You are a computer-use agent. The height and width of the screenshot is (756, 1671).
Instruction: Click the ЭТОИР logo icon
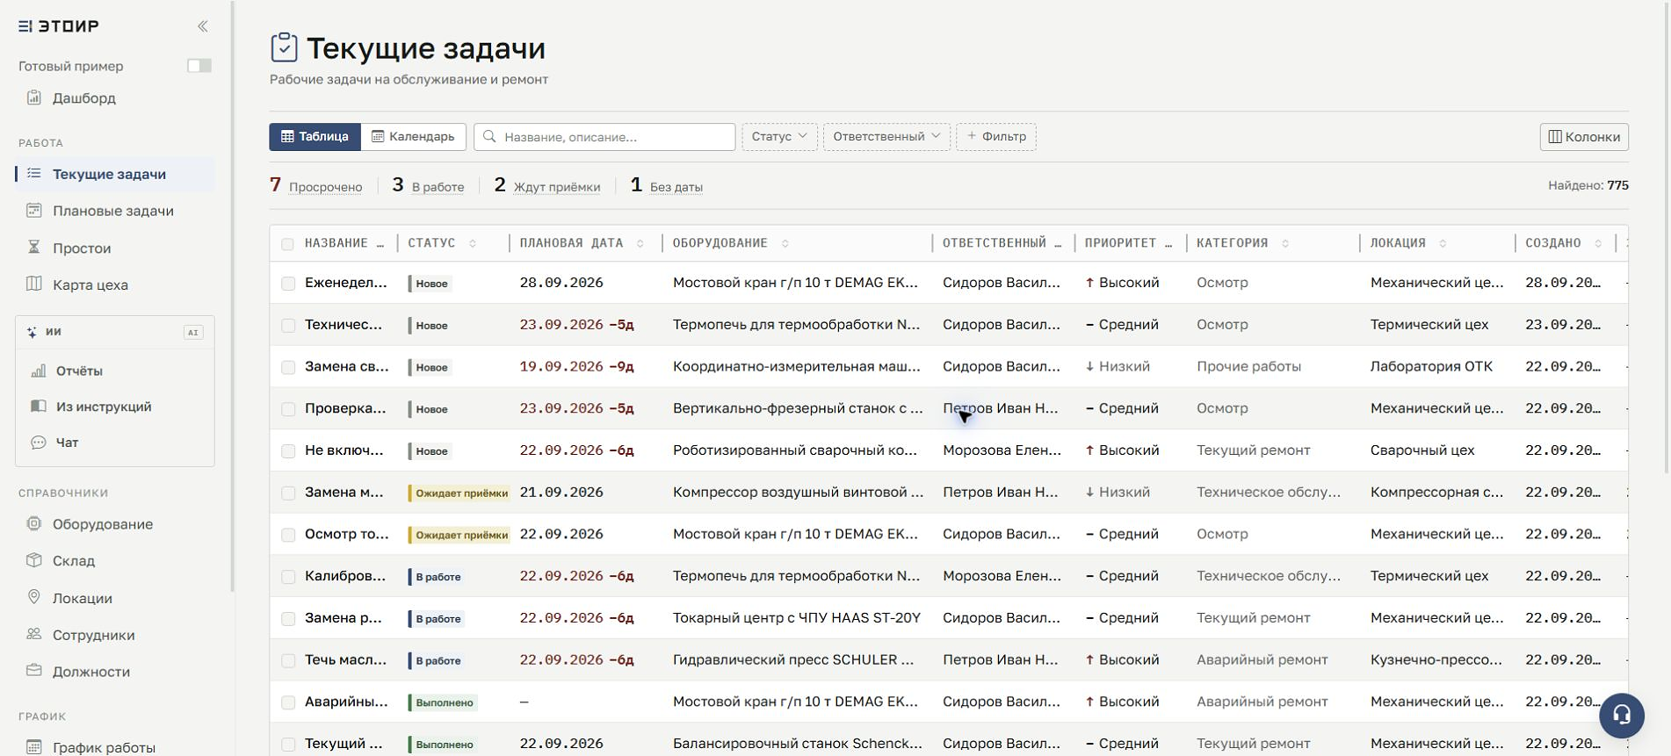pyautogui.click(x=25, y=26)
